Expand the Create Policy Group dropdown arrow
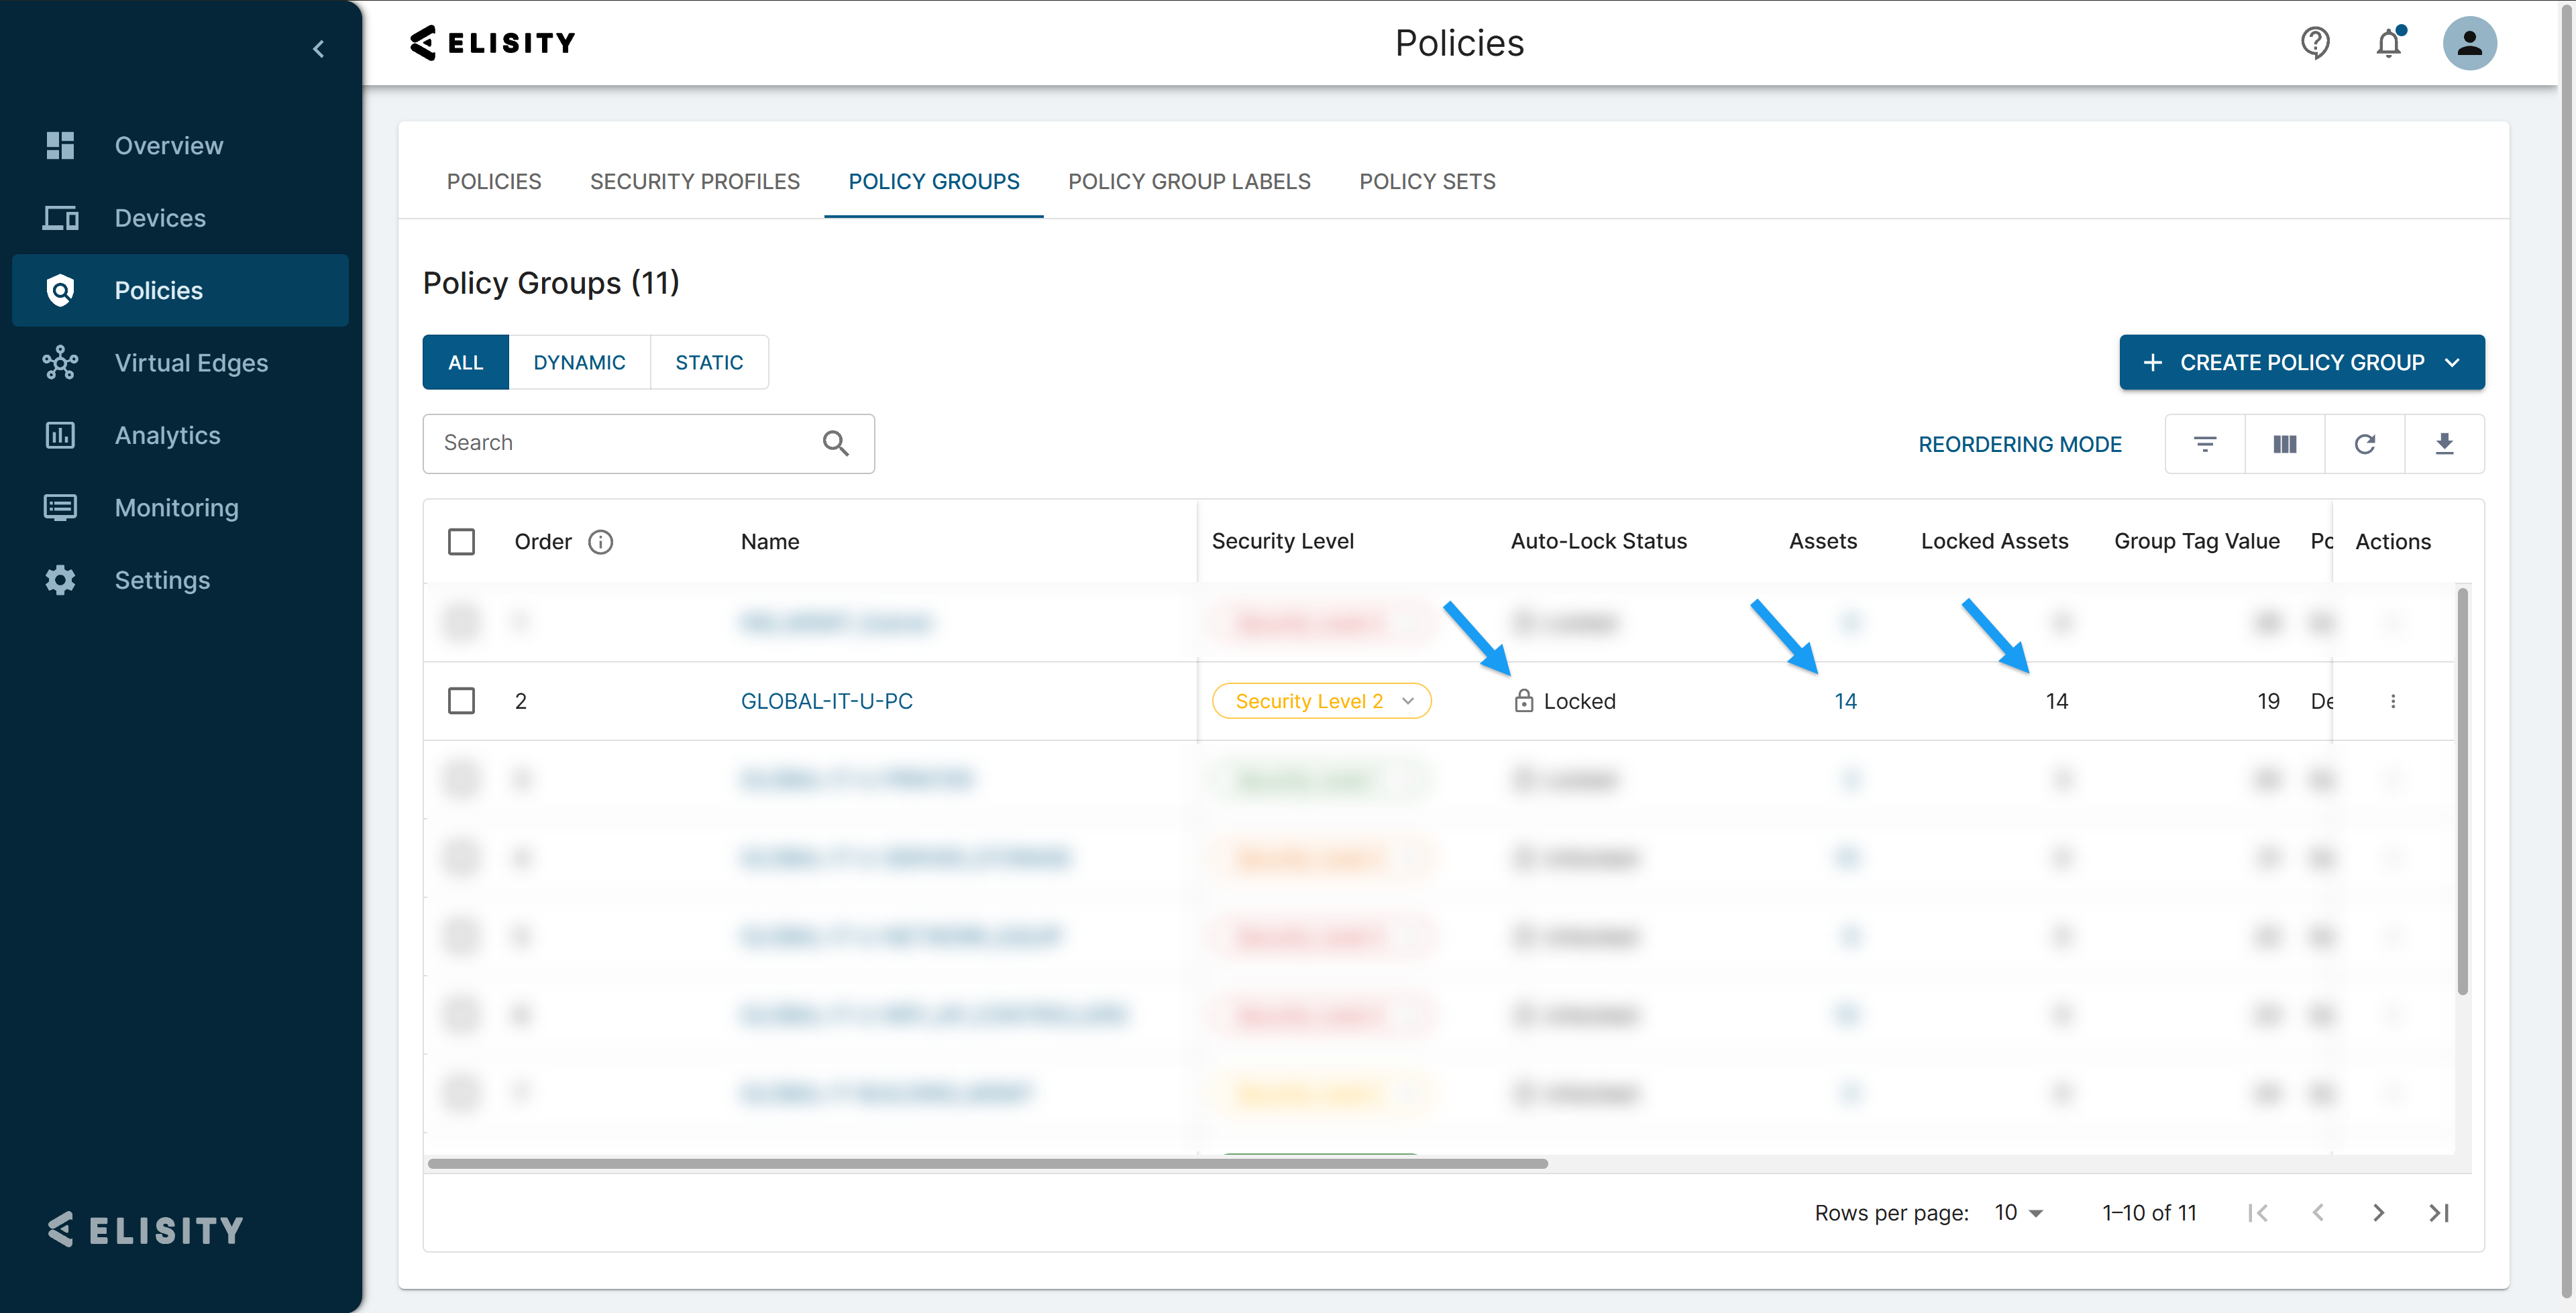The height and width of the screenshot is (1313, 2576). point(2452,362)
